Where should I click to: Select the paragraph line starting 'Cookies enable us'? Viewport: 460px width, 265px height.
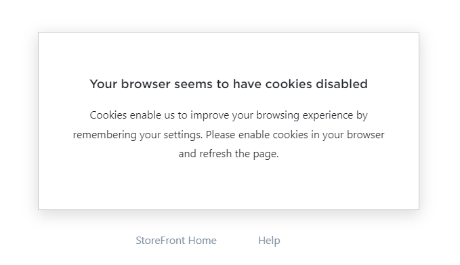point(228,115)
